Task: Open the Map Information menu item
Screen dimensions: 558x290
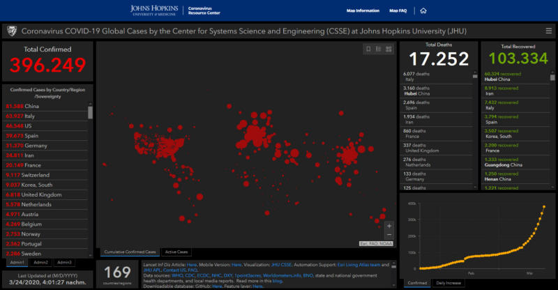Action: pos(363,10)
